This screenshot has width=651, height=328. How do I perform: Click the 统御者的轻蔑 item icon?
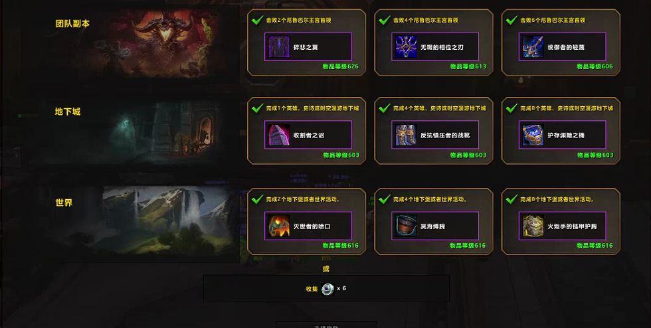pos(533,47)
